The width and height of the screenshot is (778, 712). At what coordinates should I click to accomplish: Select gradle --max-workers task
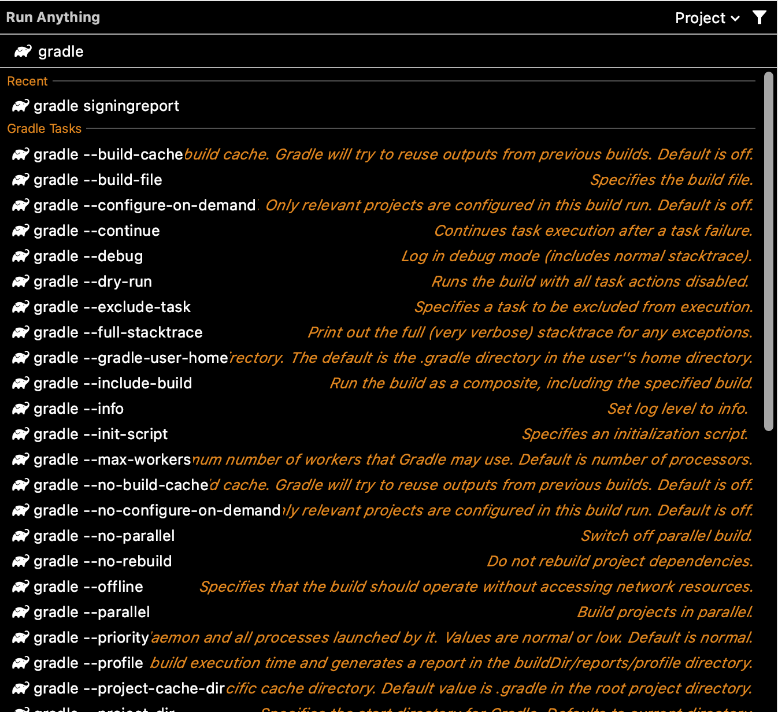coord(381,459)
